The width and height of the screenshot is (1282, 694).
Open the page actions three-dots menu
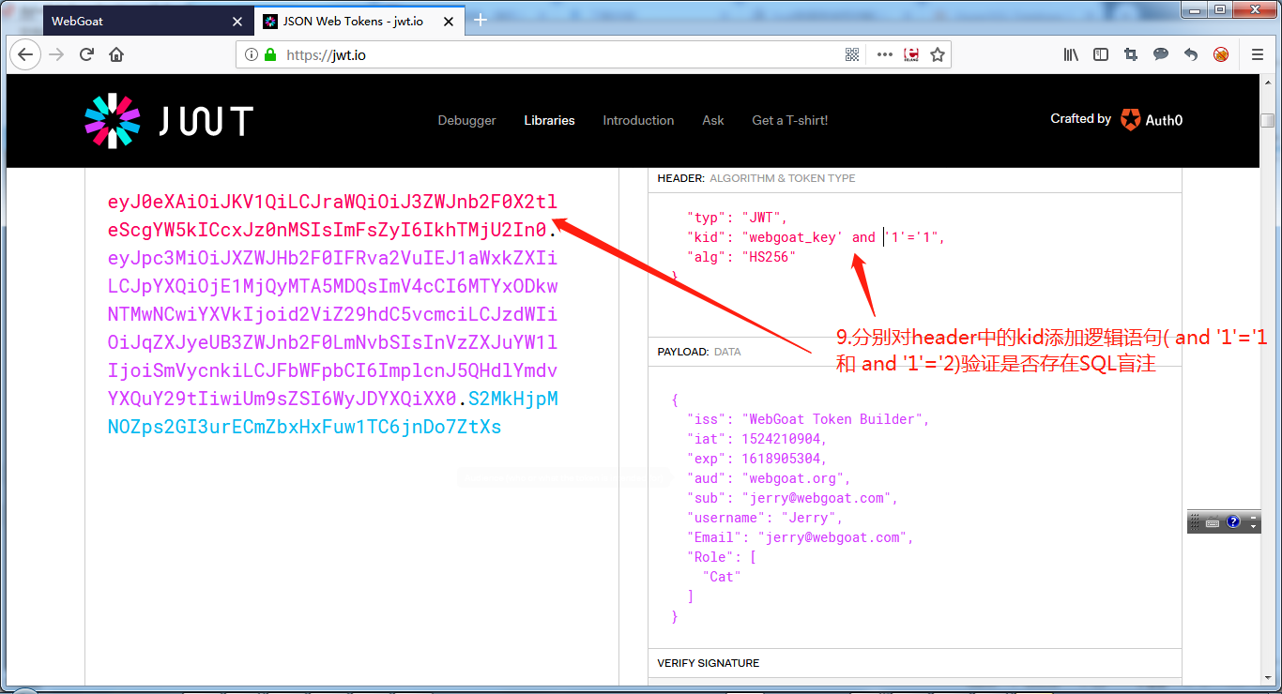(884, 54)
